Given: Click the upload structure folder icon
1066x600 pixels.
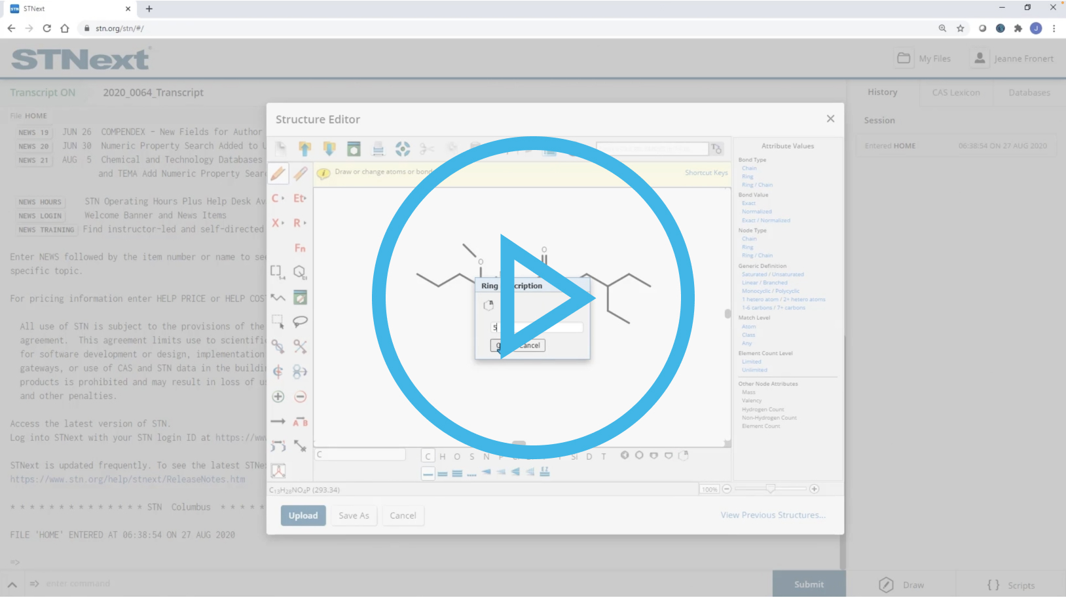Looking at the screenshot, I should 305,149.
